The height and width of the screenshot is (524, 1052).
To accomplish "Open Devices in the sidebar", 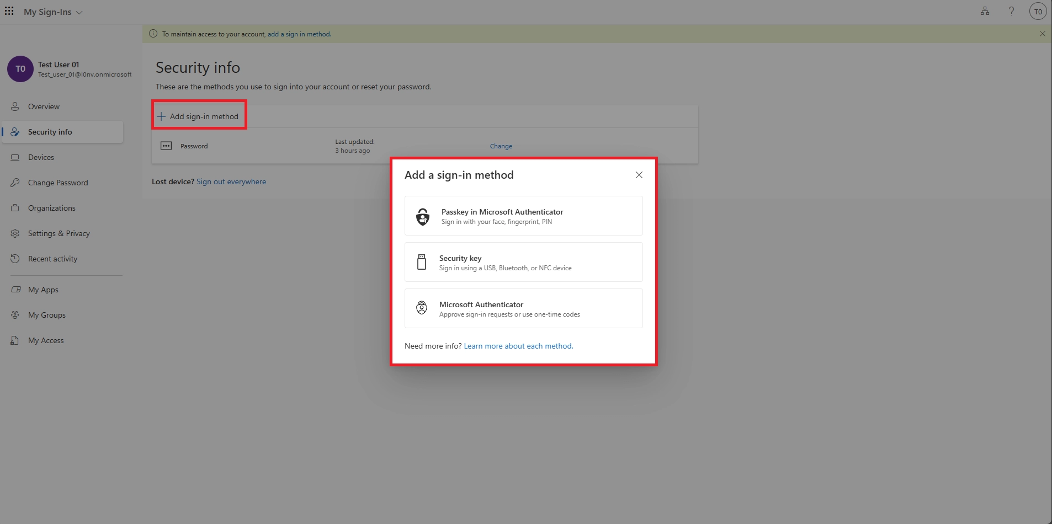I will 41,157.
